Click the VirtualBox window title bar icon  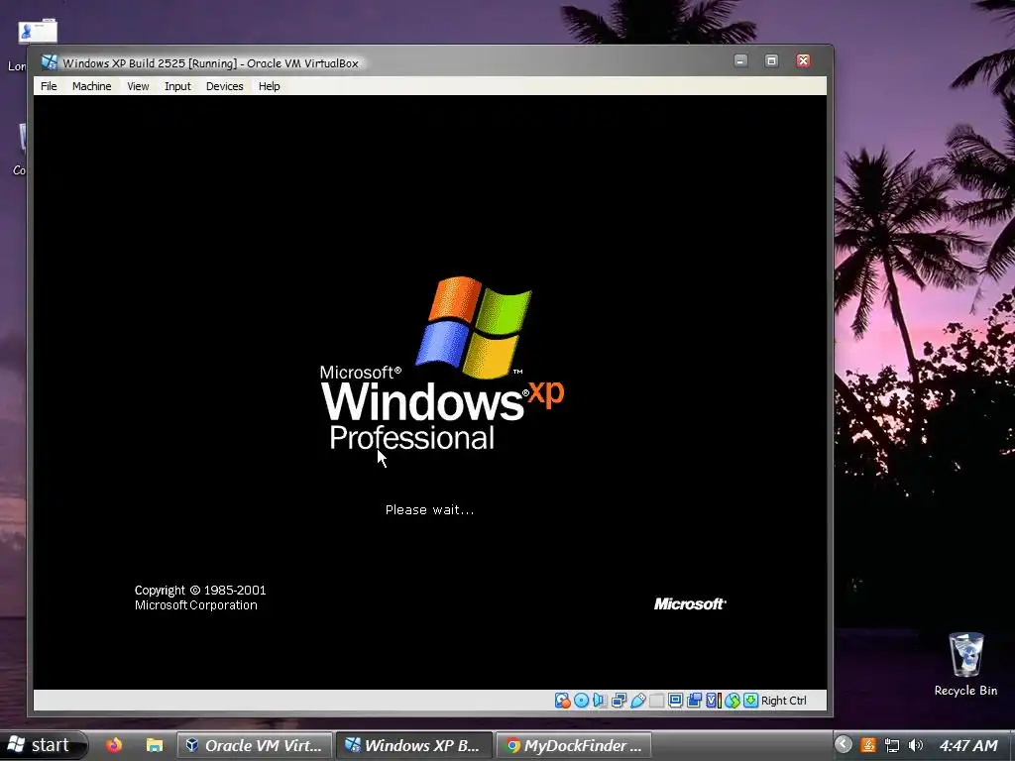click(50, 62)
